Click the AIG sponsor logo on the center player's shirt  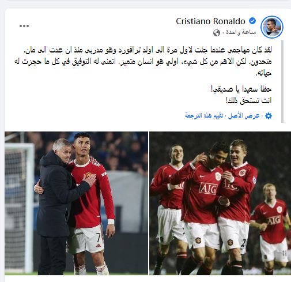209,189
